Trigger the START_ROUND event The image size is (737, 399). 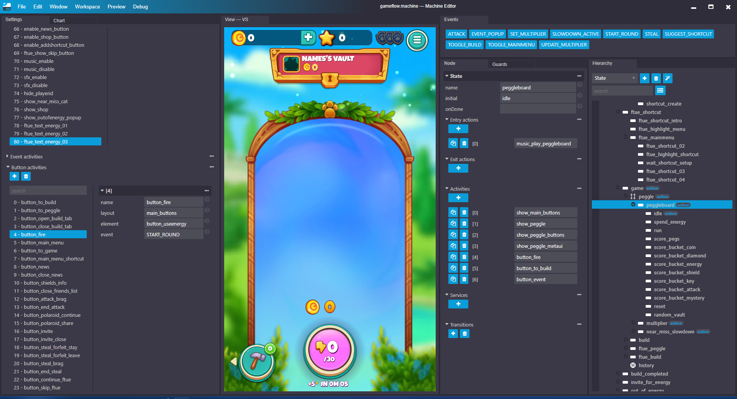click(x=622, y=34)
